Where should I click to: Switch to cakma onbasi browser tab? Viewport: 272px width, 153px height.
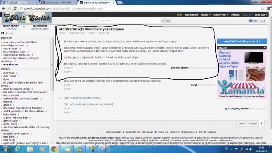click(58, 3)
